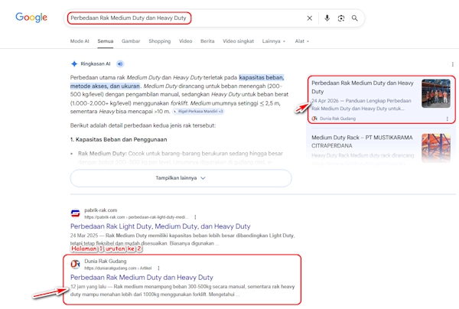Screen dimensions: 459x309
Task: Open the Video tab
Action: coord(186,41)
